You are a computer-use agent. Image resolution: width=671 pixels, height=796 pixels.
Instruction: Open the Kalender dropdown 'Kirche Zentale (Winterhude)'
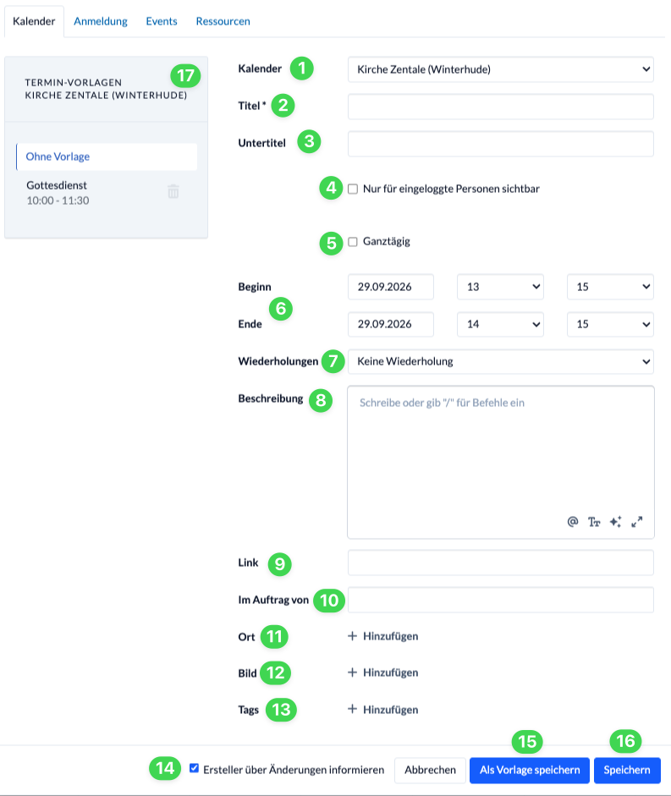point(500,69)
